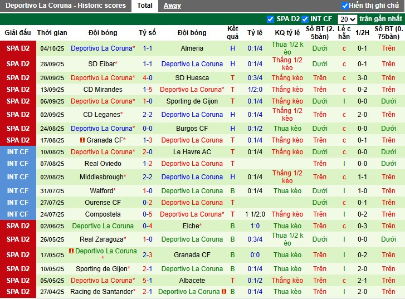Select the Total tab

pyautogui.click(x=145, y=6)
